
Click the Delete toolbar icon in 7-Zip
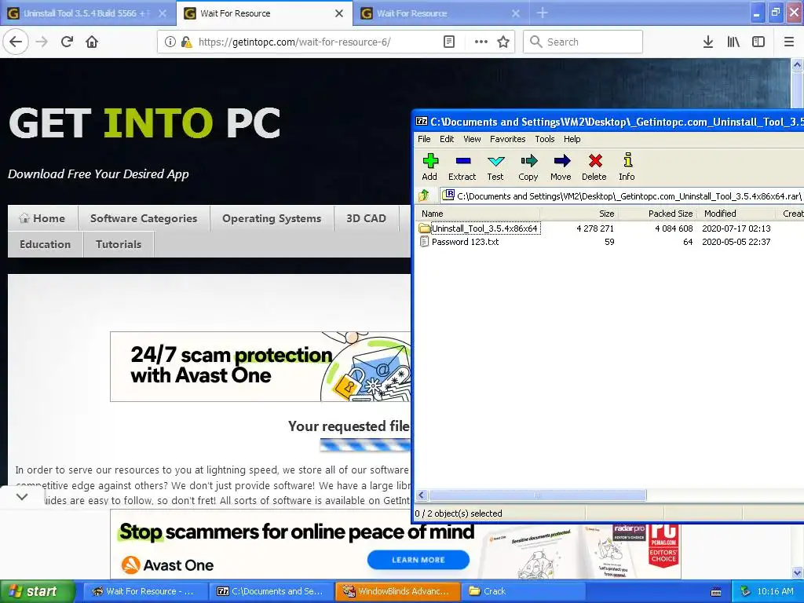click(x=594, y=167)
